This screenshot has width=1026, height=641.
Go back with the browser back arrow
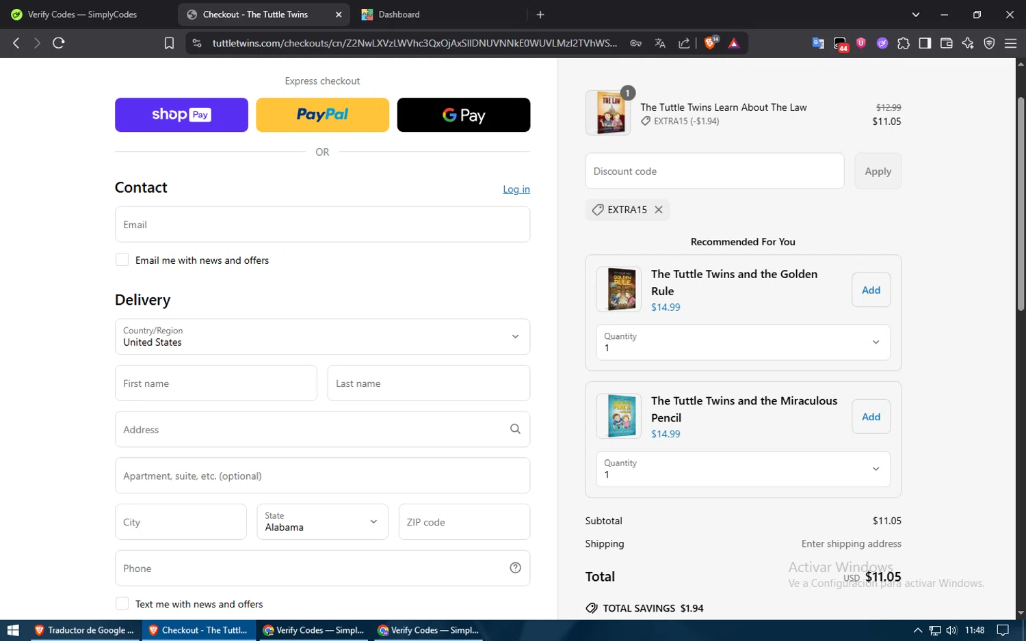16,43
